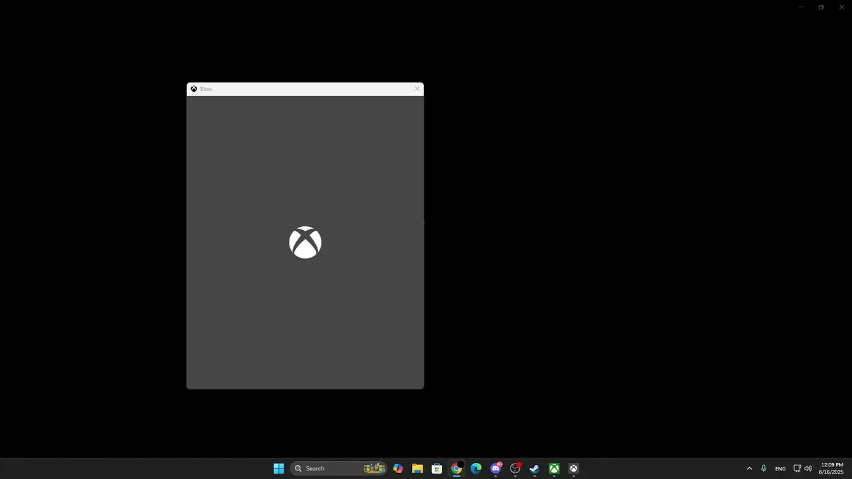852x479 pixels.
Task: Open File Explorer from the taskbar
Action: [x=417, y=468]
